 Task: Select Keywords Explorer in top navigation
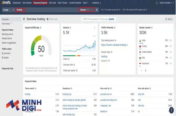40,3
